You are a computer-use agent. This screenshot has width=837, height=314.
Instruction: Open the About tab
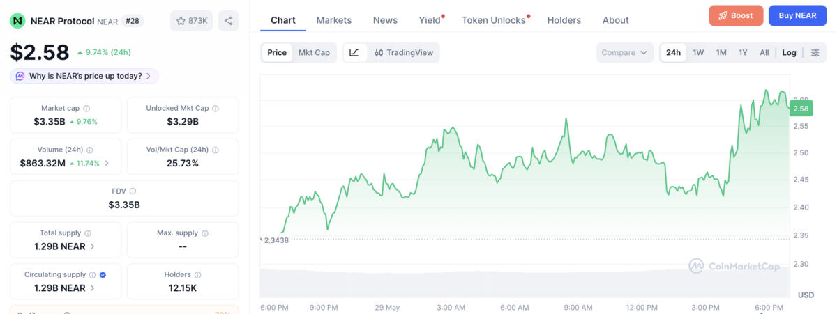point(616,20)
